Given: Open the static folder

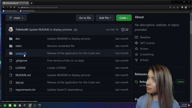Looking at the screenshot, I should (x=19, y=46).
